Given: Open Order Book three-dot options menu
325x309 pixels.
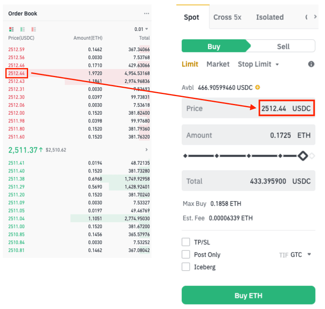Looking at the screenshot, I should pyautogui.click(x=146, y=14).
